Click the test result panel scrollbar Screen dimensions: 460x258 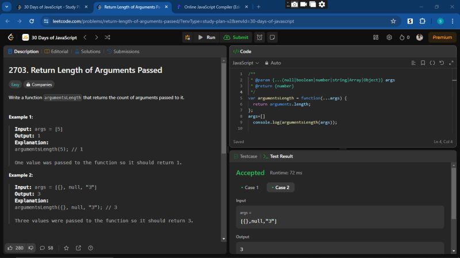[454, 194]
